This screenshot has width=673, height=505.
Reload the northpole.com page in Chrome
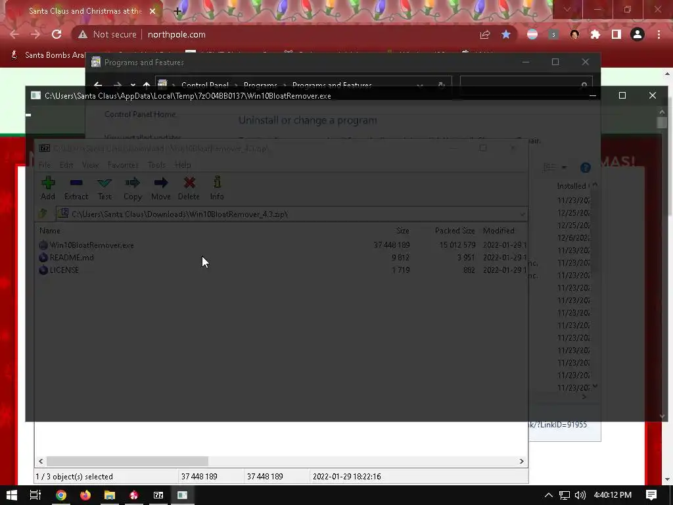[57, 34]
